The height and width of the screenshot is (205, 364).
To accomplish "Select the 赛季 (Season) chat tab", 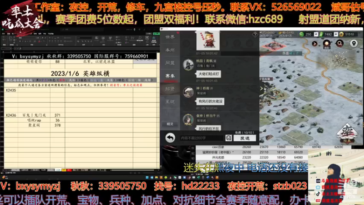I will point(170,76).
